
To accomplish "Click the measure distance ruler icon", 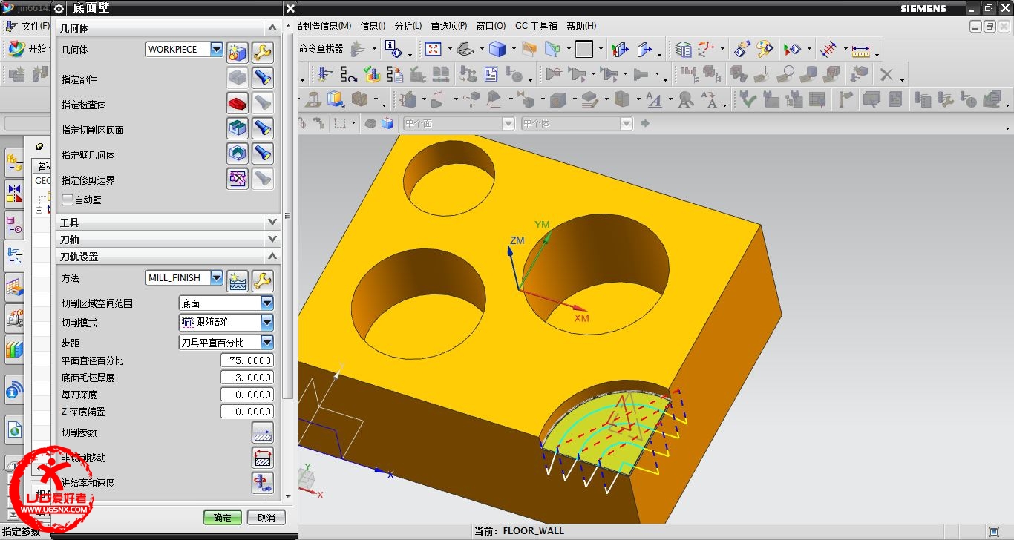I will pyautogui.click(x=861, y=50).
